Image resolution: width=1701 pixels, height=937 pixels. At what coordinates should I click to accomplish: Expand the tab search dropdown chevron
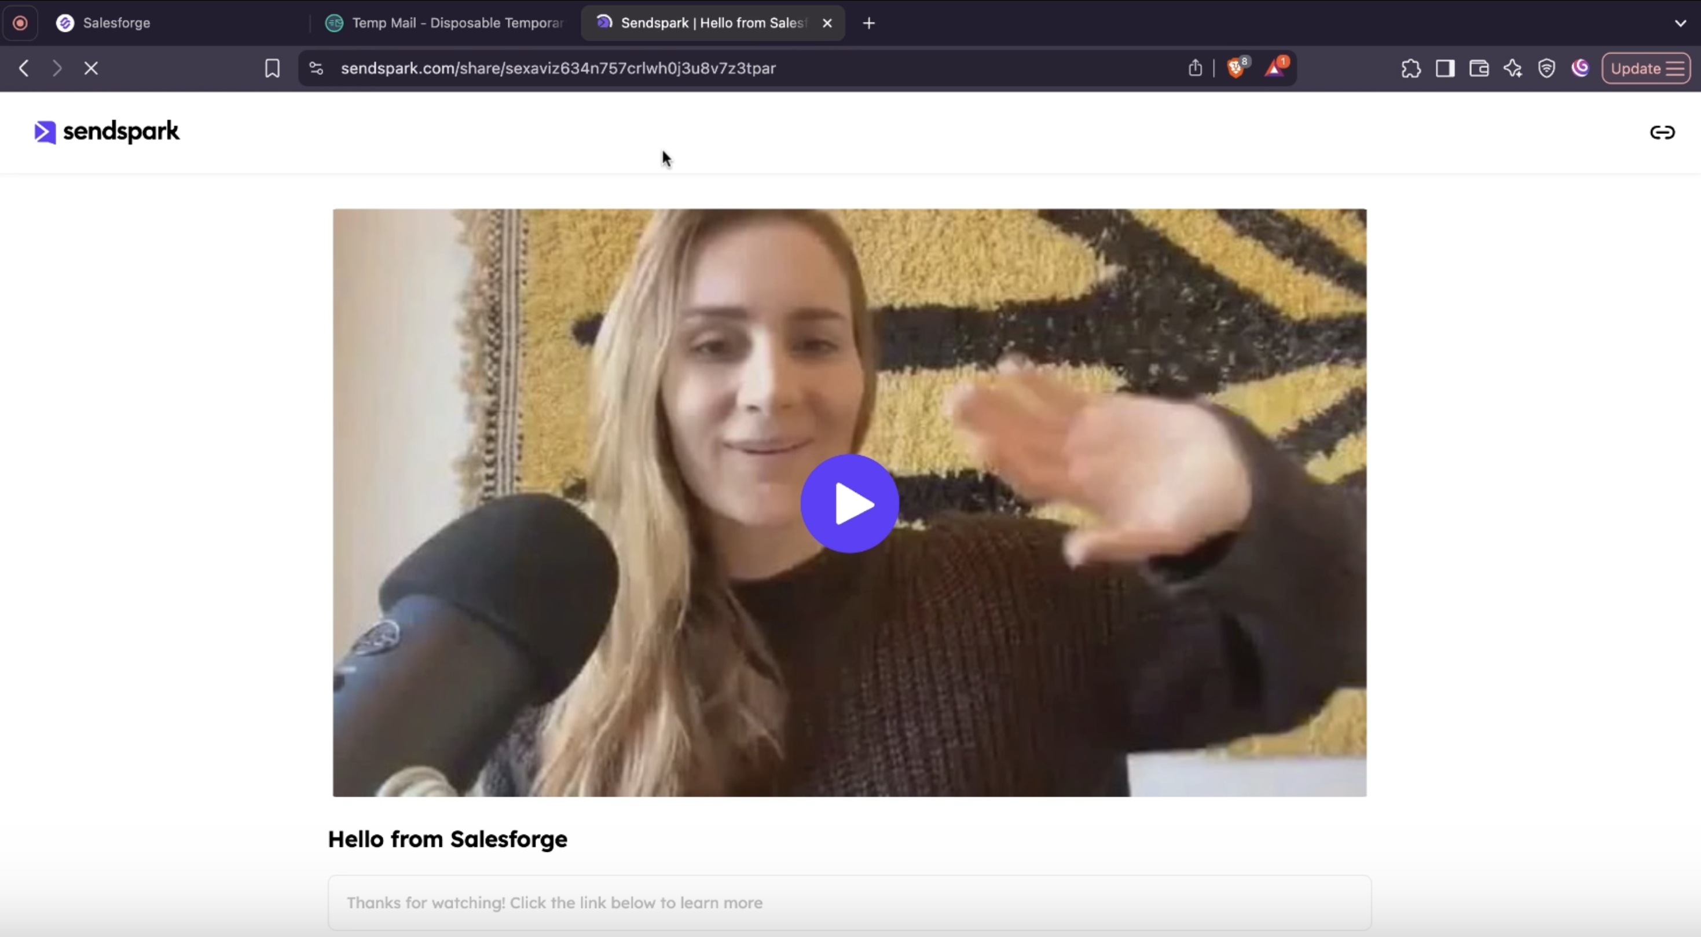(1681, 23)
